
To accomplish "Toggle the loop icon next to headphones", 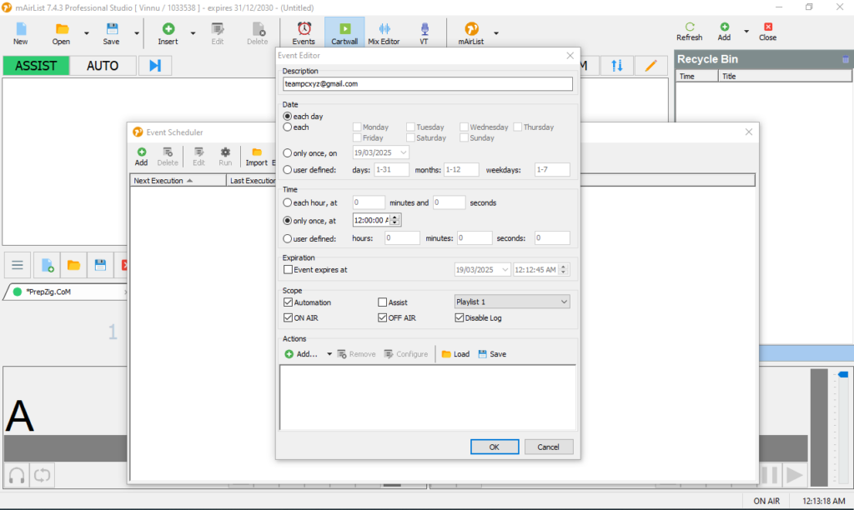I will point(42,475).
